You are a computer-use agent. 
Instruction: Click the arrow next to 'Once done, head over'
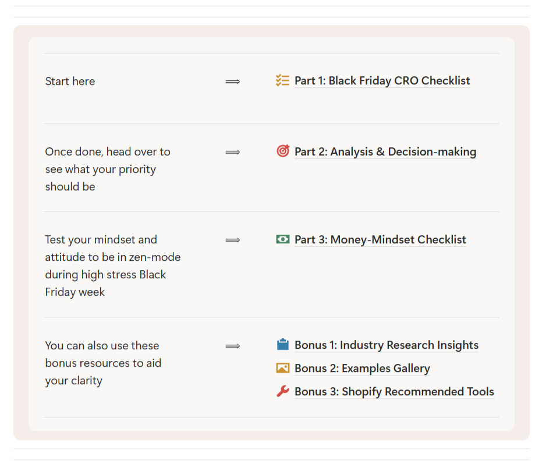[x=233, y=152]
